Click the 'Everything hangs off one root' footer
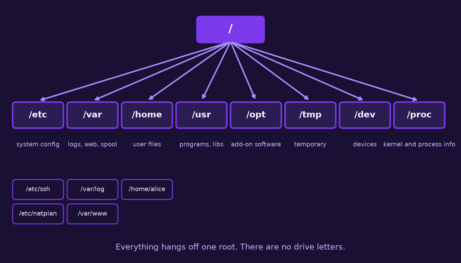The image size is (461, 263). pyautogui.click(x=230, y=247)
